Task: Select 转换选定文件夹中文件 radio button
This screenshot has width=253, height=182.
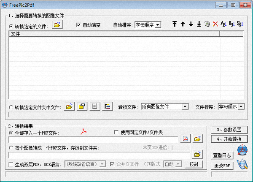Action: pyautogui.click(x=11, y=107)
